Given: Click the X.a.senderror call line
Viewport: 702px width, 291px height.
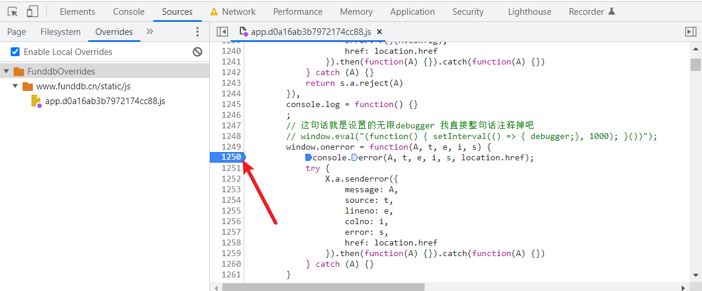Looking at the screenshot, I should click(x=362, y=179).
